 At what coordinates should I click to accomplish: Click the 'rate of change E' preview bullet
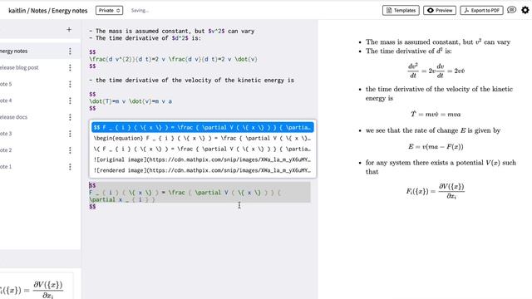(433, 130)
